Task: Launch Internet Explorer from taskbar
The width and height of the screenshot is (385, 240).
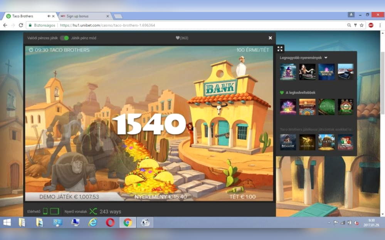Action: [93, 222]
